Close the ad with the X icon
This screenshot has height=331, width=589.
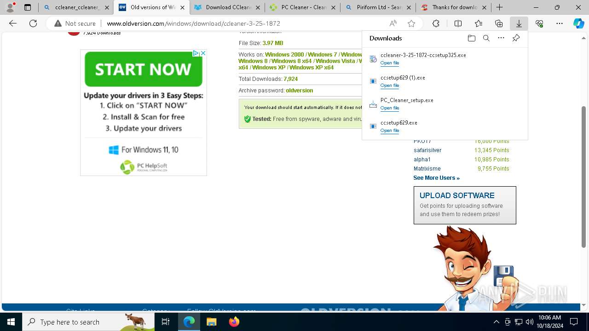tap(203, 53)
